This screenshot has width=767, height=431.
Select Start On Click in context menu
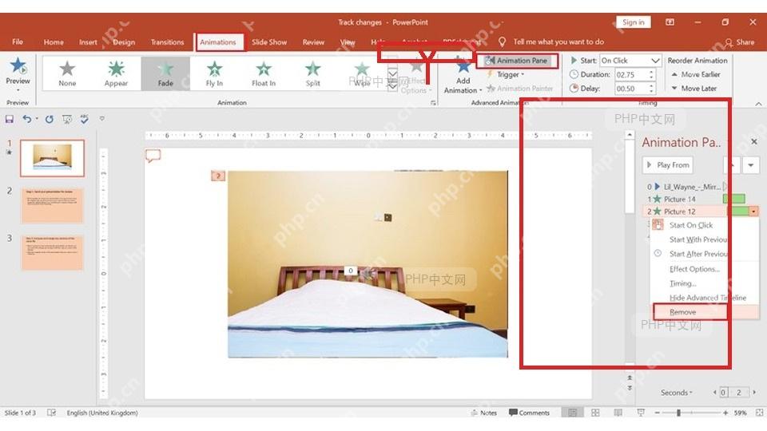(x=690, y=225)
